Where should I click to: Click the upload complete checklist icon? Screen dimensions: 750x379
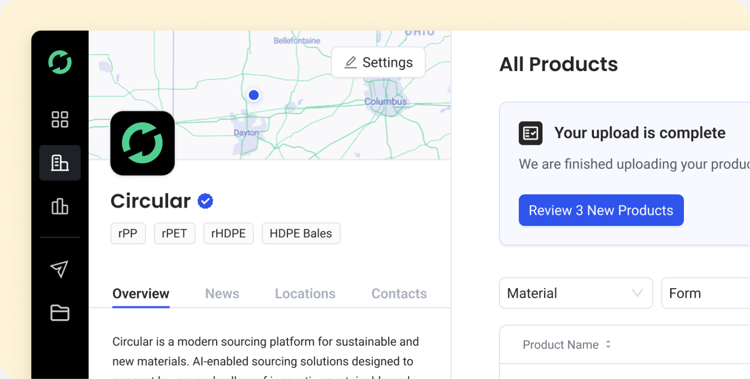(x=530, y=133)
